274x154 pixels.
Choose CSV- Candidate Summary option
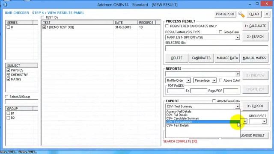(203, 118)
